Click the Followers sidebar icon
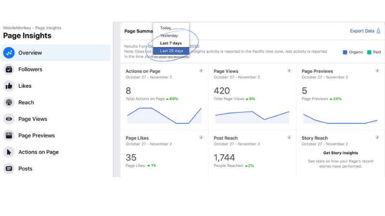This screenshot has width=385, height=216. pyautogui.click(x=9, y=69)
